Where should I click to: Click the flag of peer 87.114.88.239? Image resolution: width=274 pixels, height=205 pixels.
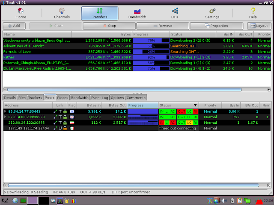[x=72, y=117]
